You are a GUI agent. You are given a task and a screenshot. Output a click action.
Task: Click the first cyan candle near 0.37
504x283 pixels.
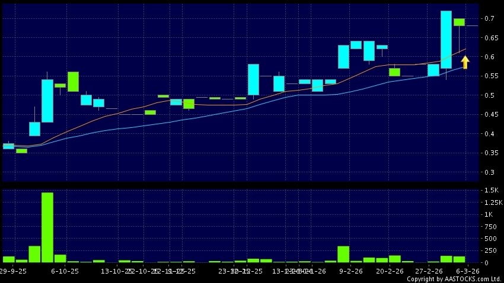point(8,146)
